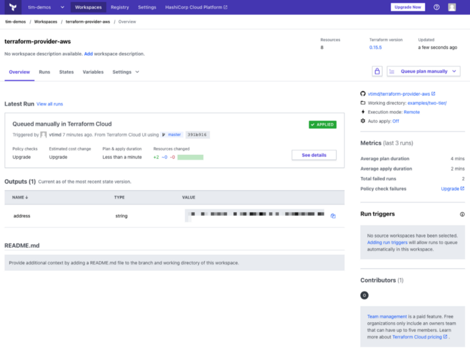Click the external link icon after repo name
Screen dimensions: 470x352
click(x=433, y=94)
